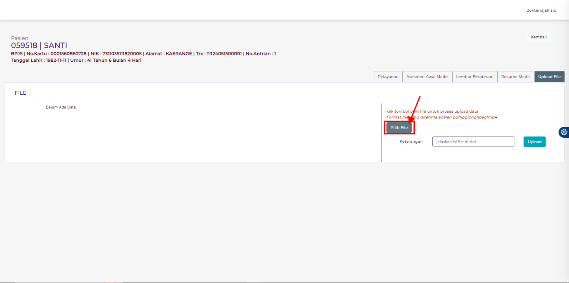Open the settings gear on right edge
The height and width of the screenshot is (283, 569).
564,132
